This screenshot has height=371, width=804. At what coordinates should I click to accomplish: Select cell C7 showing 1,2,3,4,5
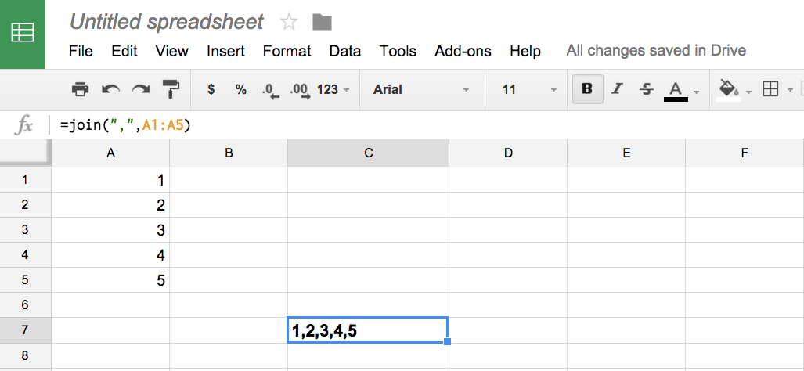368,330
